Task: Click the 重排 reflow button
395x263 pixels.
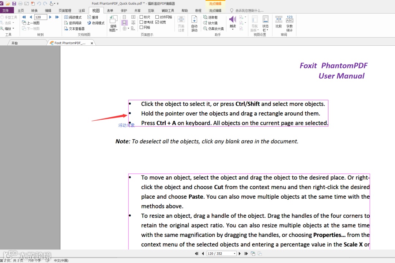Action: coord(93,17)
